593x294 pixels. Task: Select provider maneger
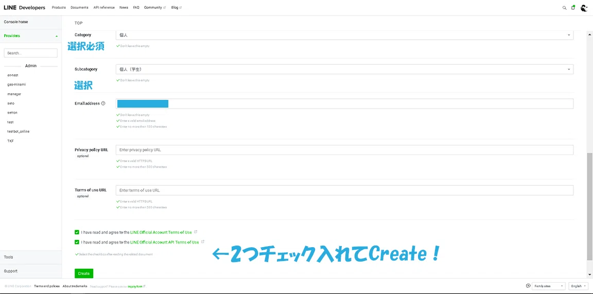(x=14, y=94)
